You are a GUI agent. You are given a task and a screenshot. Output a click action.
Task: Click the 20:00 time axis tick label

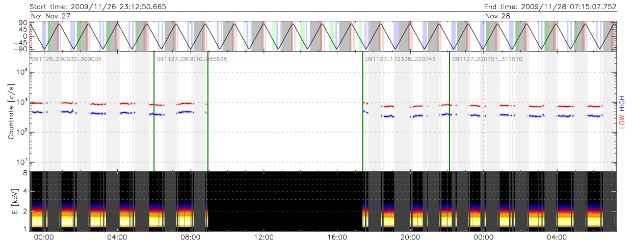coord(410,237)
